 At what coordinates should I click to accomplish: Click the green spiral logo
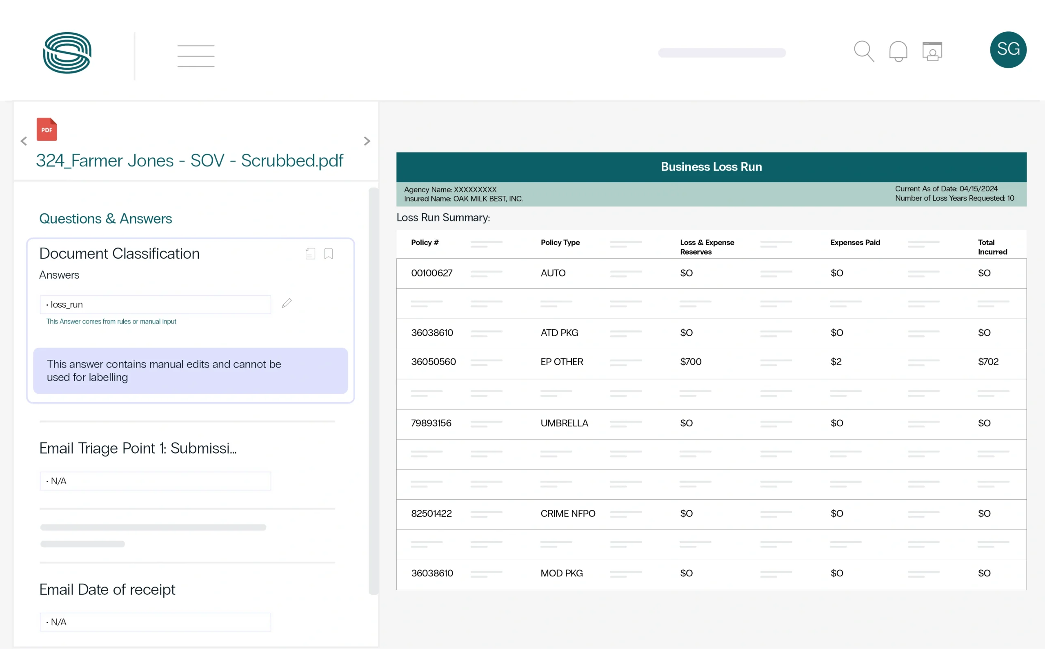click(x=67, y=53)
